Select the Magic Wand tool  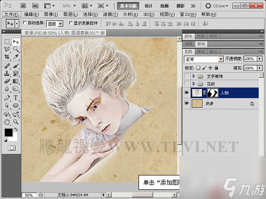(16, 49)
